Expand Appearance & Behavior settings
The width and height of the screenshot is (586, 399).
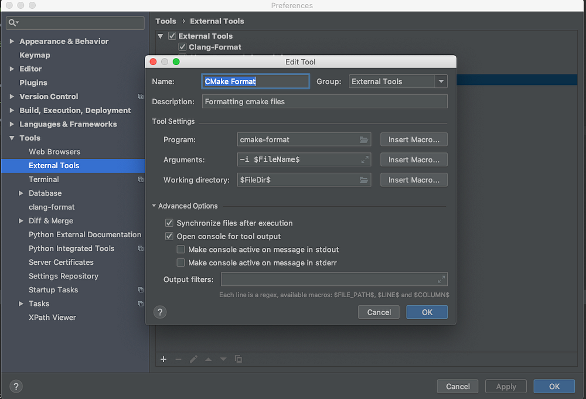12,41
